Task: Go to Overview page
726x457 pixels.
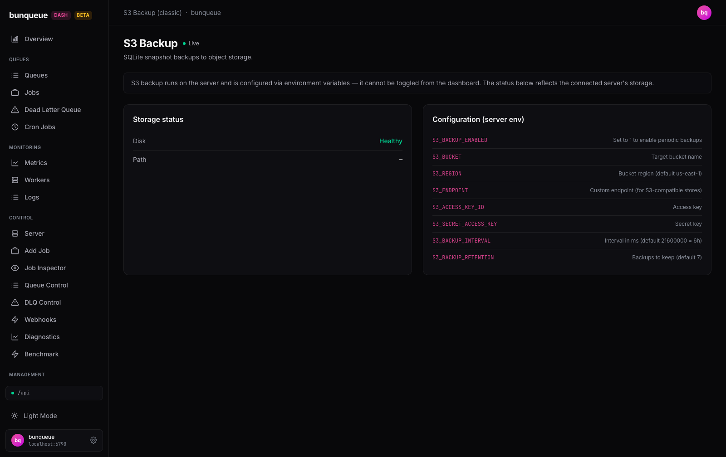Action: coord(54,39)
